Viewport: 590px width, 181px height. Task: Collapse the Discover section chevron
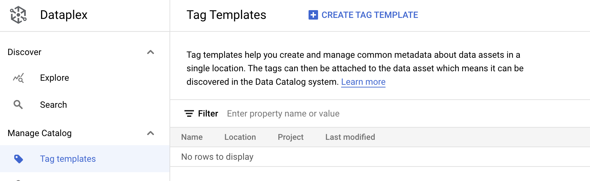(x=151, y=52)
